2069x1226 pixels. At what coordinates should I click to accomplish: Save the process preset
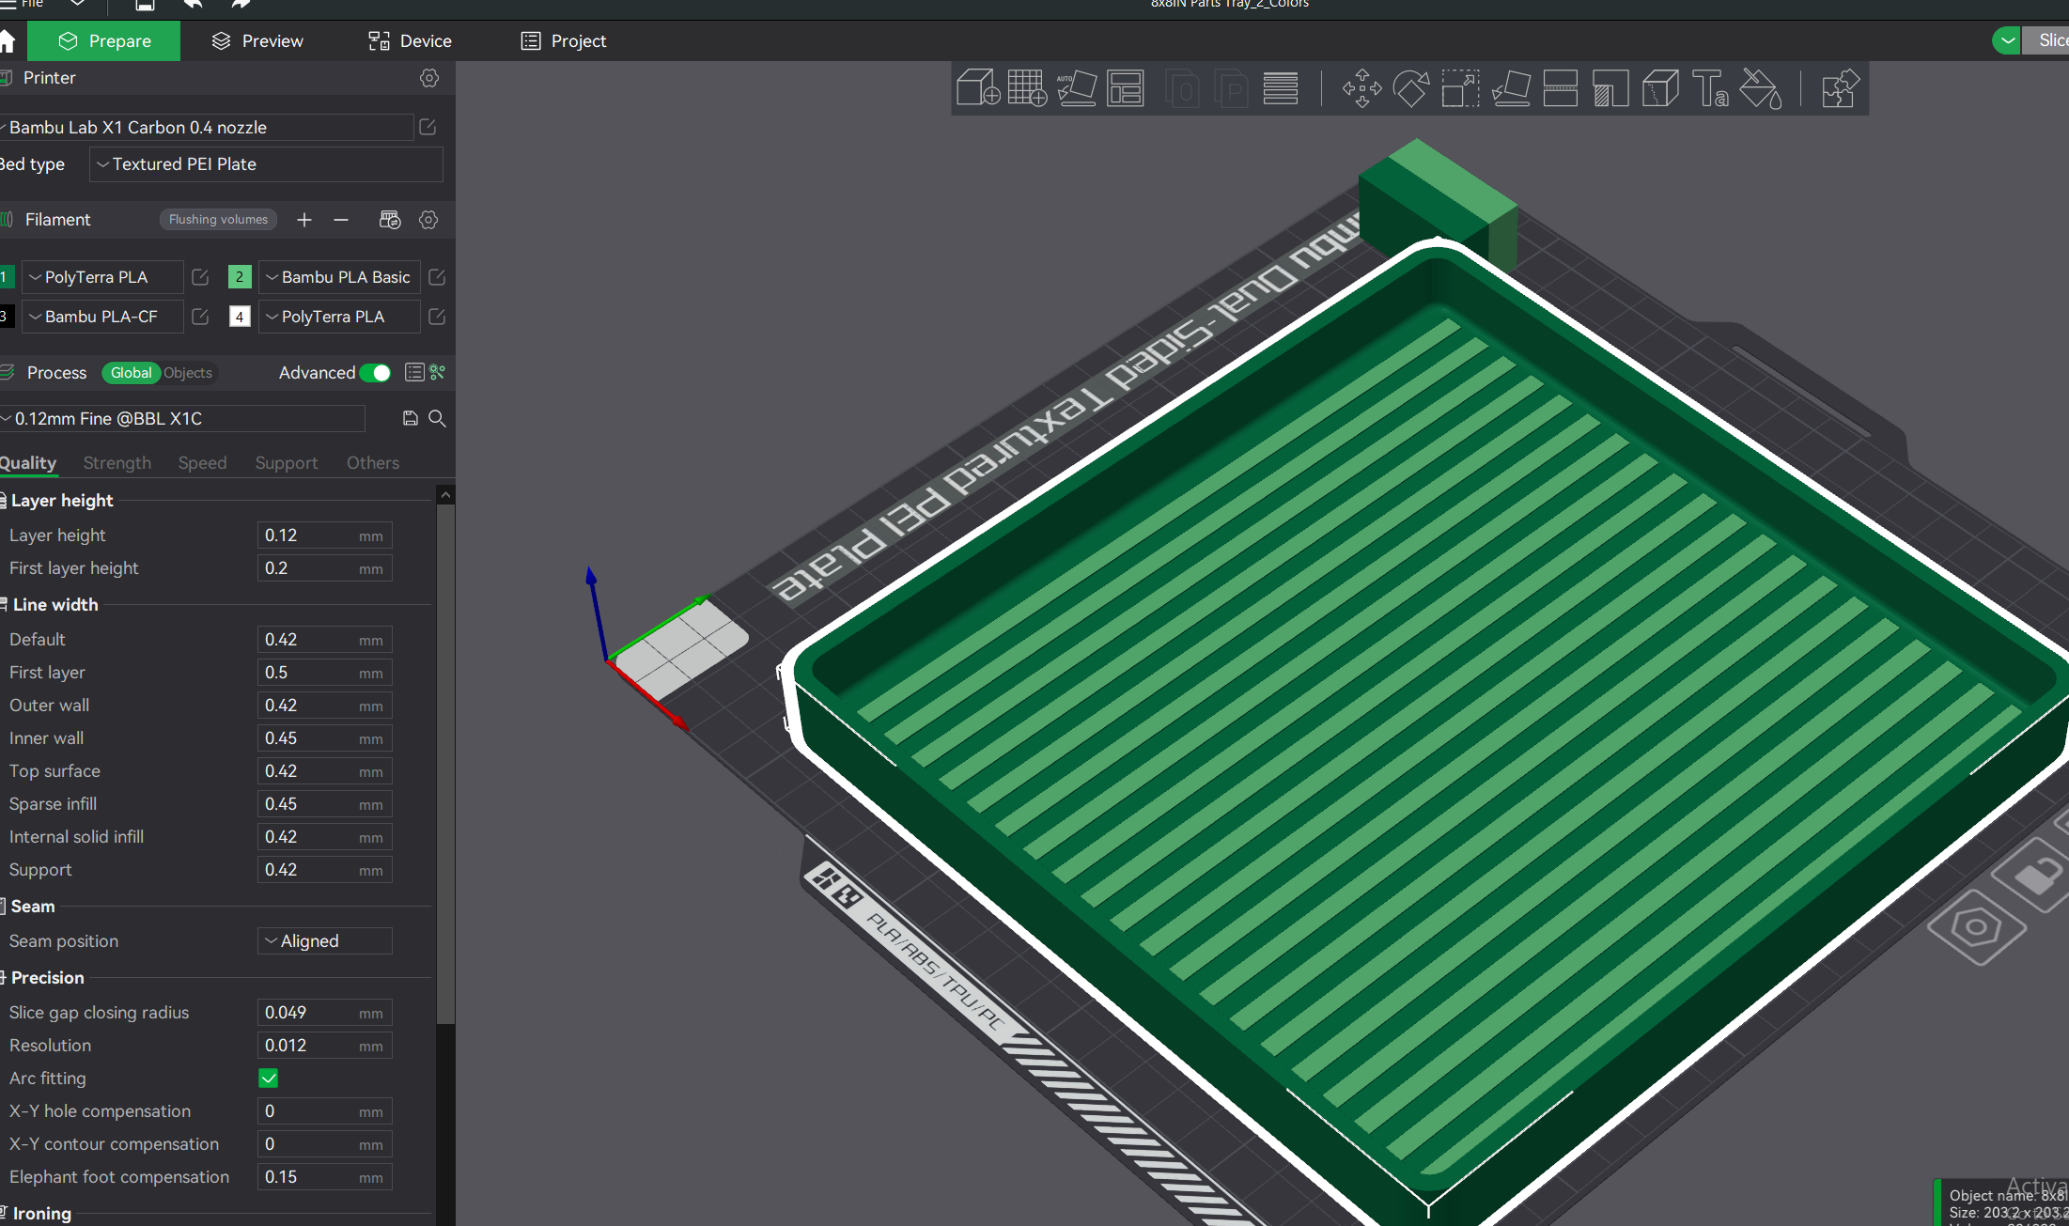tap(411, 418)
